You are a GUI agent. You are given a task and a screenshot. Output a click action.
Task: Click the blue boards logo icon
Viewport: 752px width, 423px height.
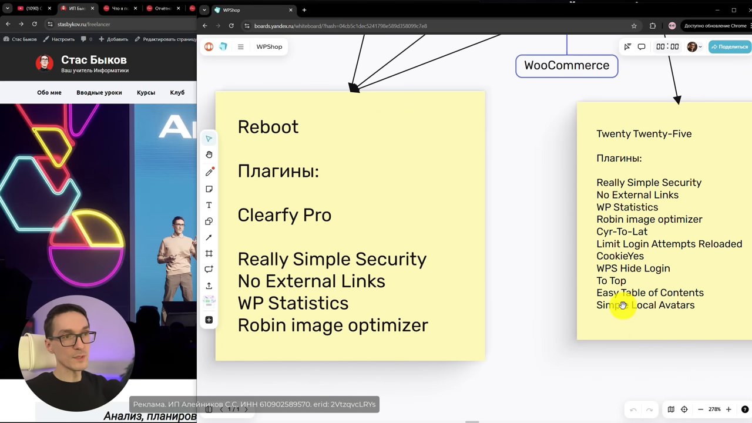pyautogui.click(x=223, y=46)
